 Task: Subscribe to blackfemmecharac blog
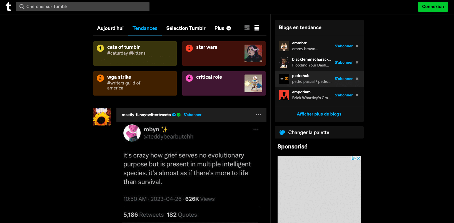(x=343, y=62)
